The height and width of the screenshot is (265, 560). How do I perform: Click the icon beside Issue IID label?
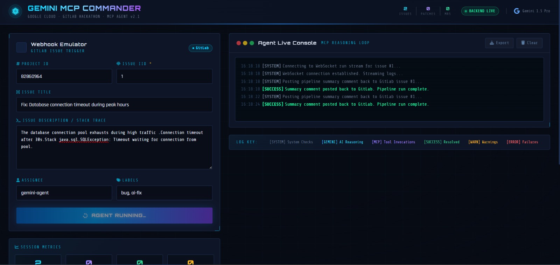point(118,64)
